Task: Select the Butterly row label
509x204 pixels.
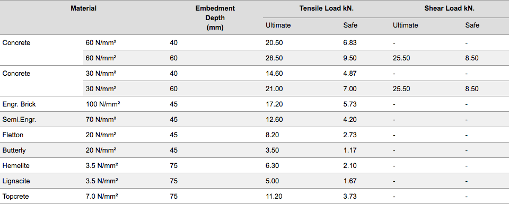Action: [x=14, y=150]
